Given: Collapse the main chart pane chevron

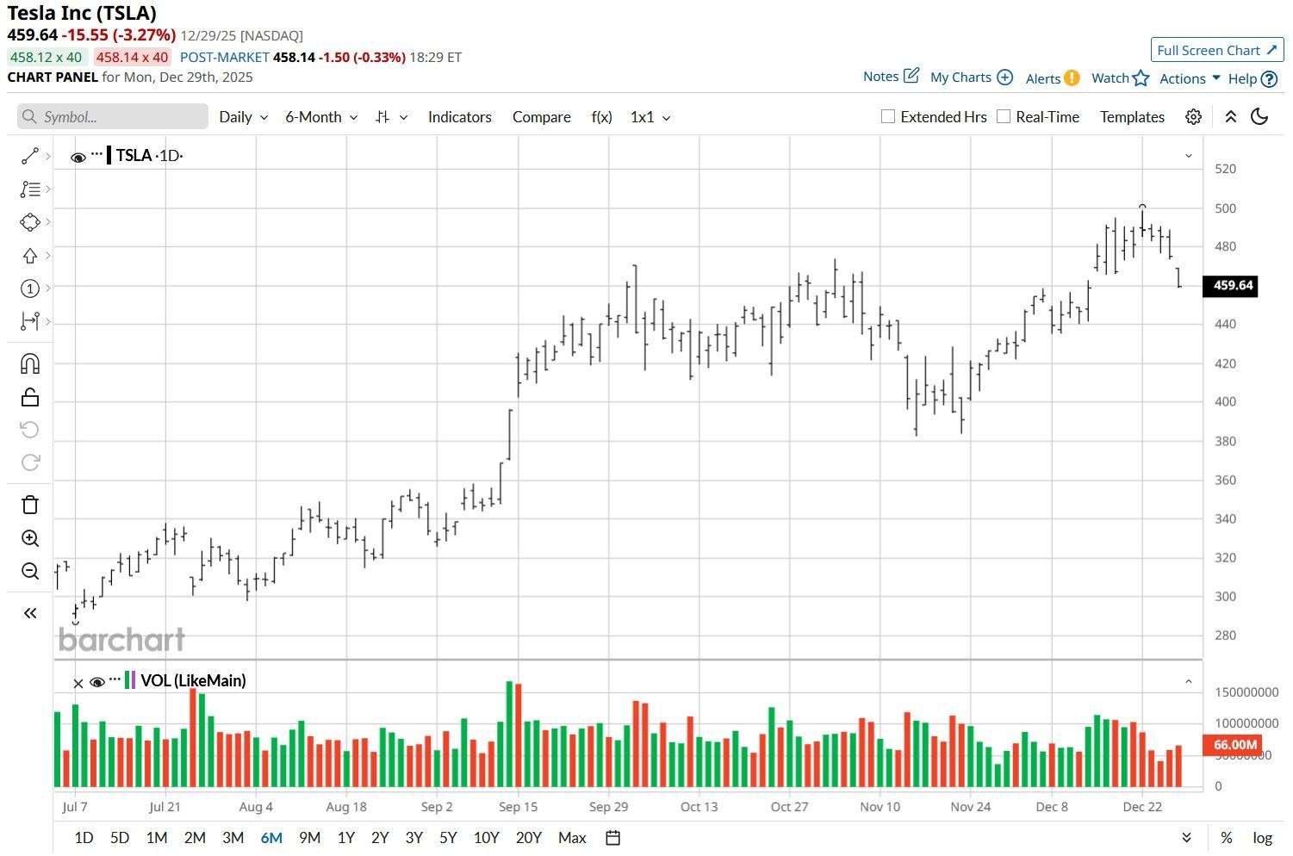Looking at the screenshot, I should click(1189, 156).
